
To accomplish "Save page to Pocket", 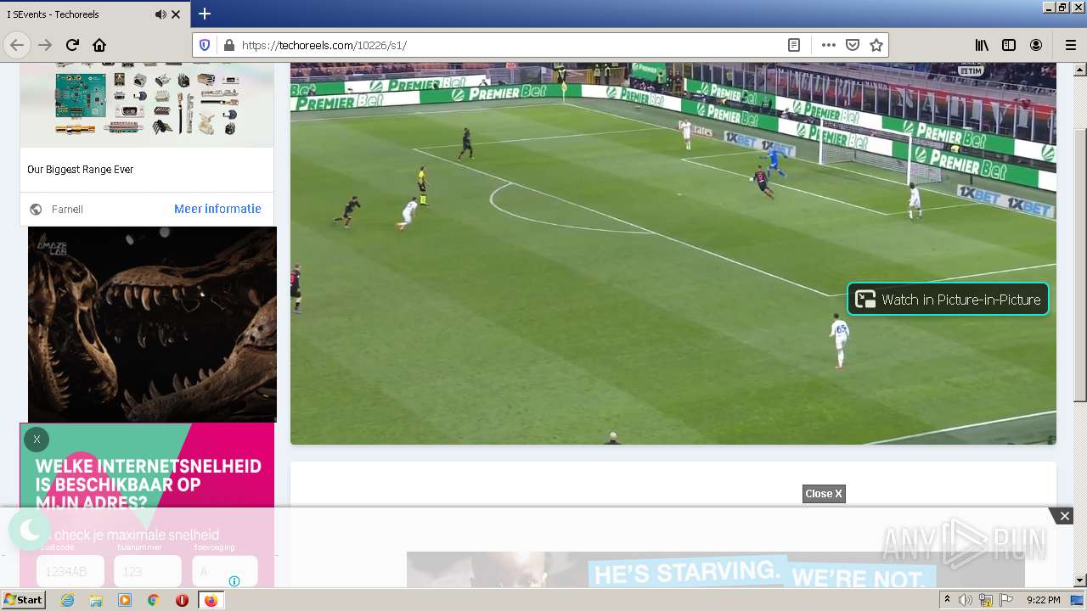I will tap(853, 45).
